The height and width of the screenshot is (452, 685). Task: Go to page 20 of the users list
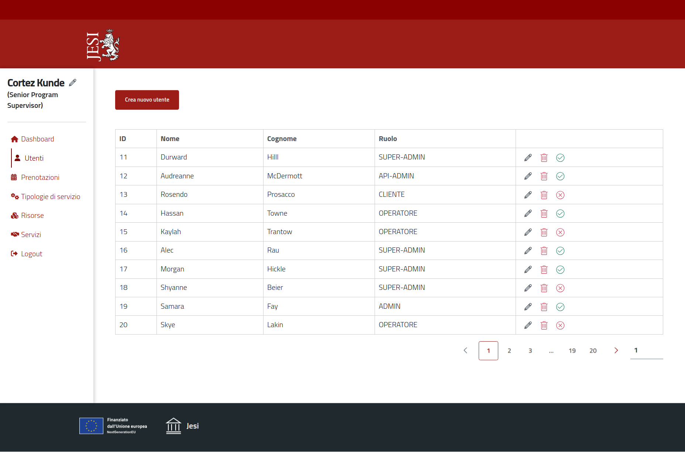click(593, 351)
